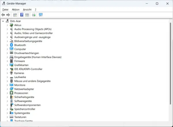Image resolution: width=173 pixels, height=127 pixels.
Task: Minimize the Geräte-Manager window
Action: tap(147, 3)
